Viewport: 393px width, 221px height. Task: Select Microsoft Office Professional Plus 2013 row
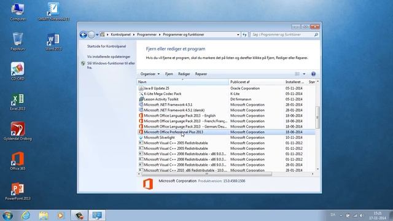227,132
